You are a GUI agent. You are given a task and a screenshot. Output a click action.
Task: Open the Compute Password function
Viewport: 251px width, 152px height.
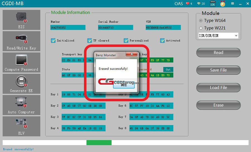21,62
